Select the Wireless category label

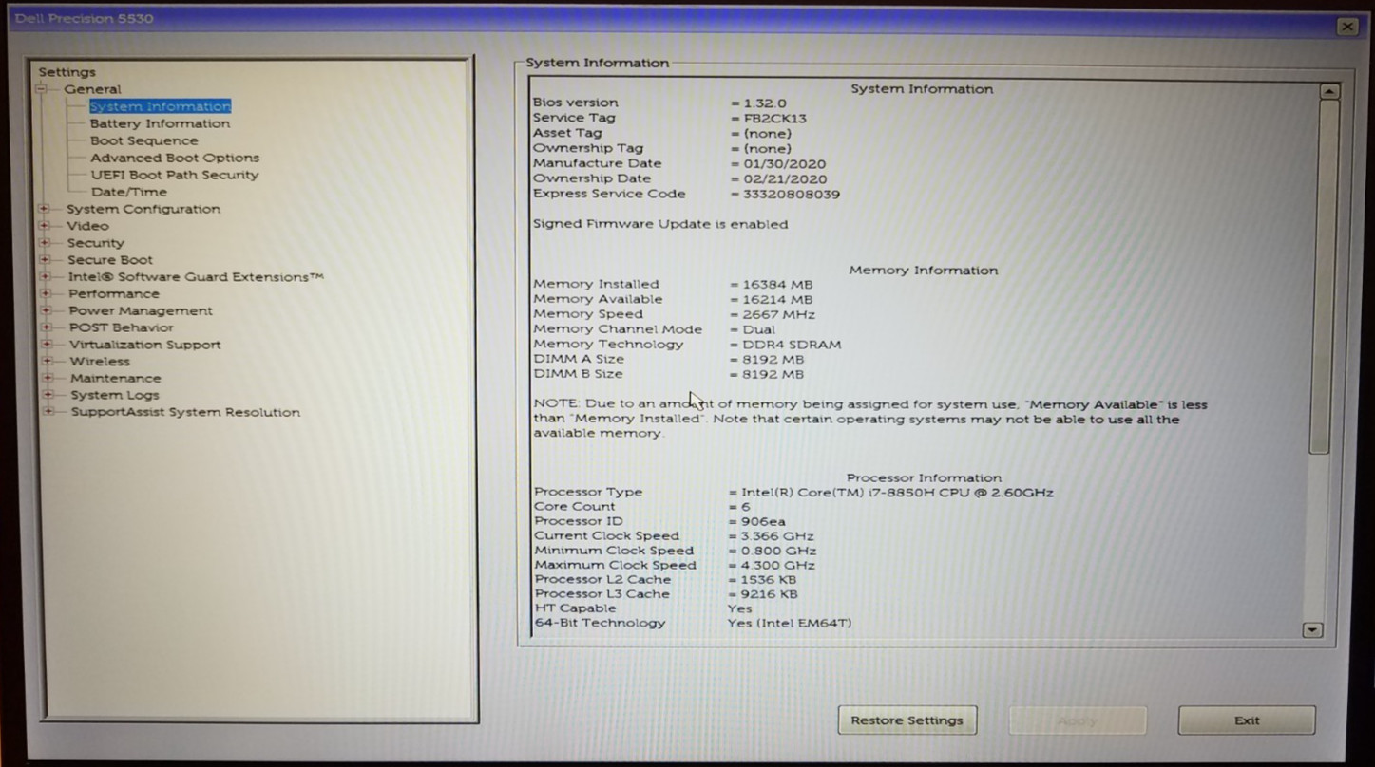100,362
